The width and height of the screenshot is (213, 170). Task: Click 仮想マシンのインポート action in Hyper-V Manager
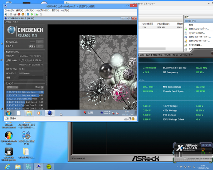(x=199, y=29)
